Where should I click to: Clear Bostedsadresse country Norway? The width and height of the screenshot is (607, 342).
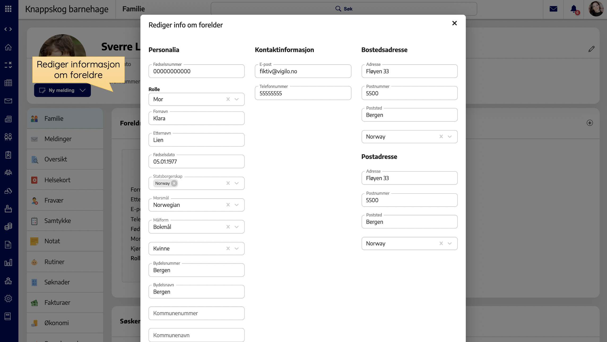tap(441, 136)
